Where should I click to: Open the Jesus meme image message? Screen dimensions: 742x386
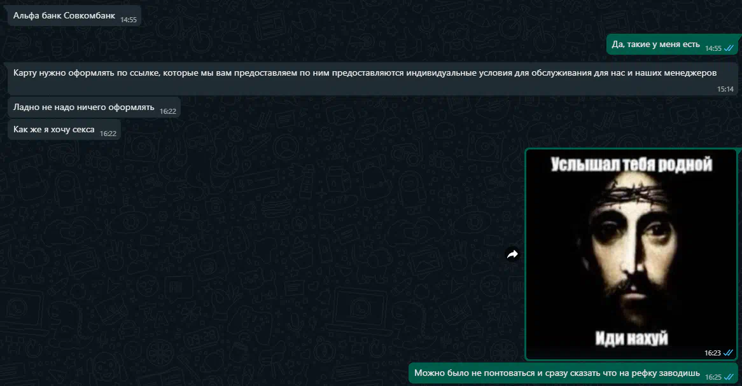point(631,254)
